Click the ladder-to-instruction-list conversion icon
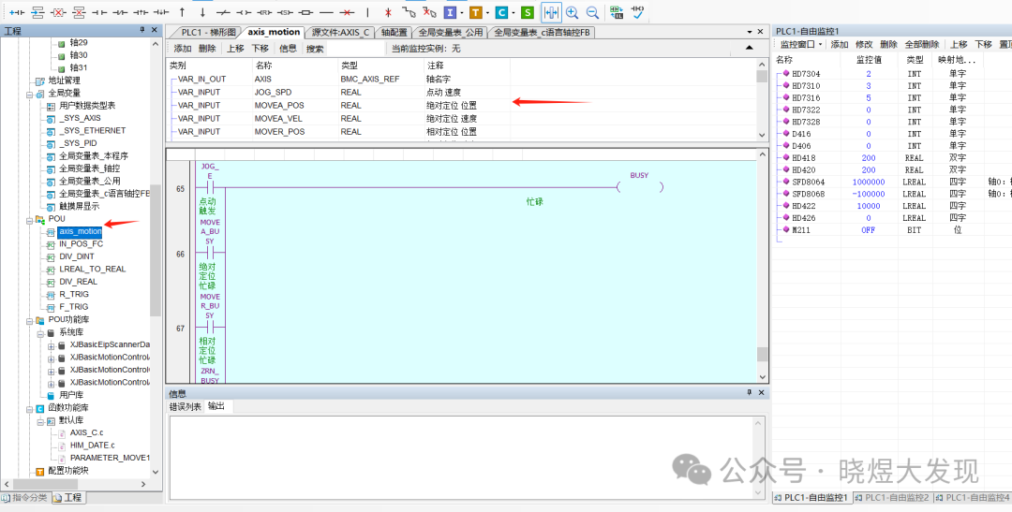The width and height of the screenshot is (1012, 512). pos(616,12)
